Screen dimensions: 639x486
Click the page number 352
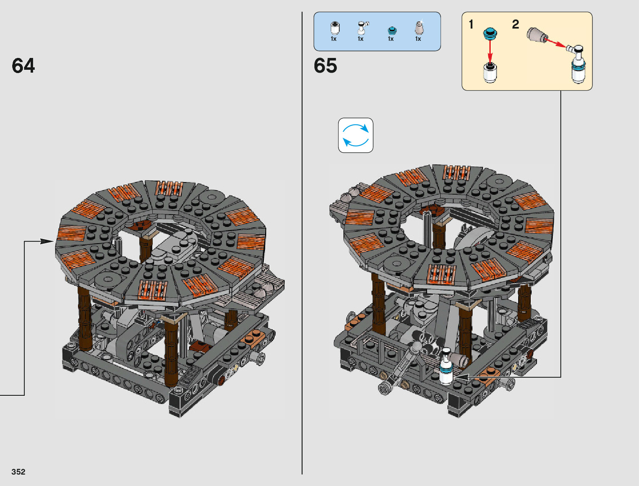coord(18,472)
